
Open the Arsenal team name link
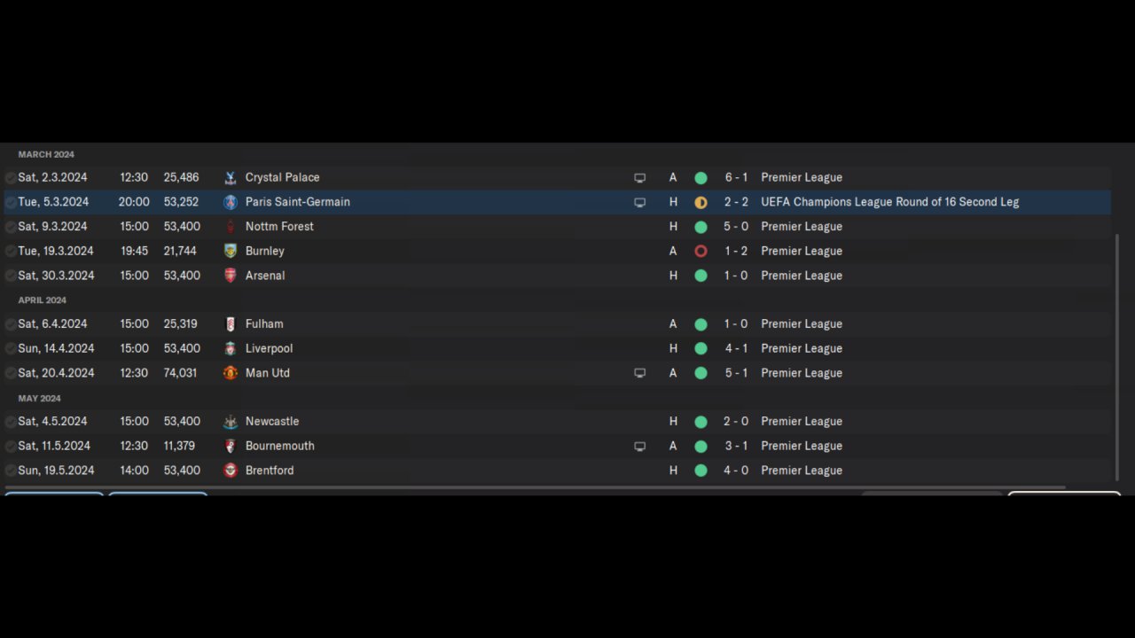pyautogui.click(x=265, y=276)
